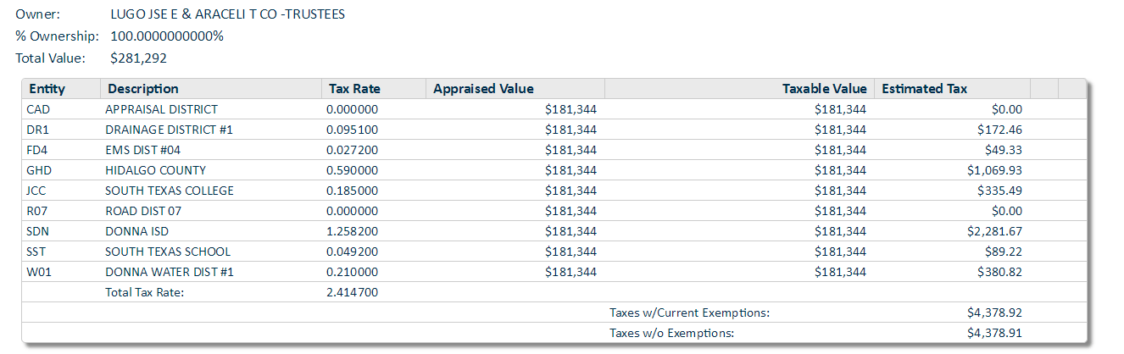Select the DRAINAGE DISTRICT #1 row

(554, 130)
